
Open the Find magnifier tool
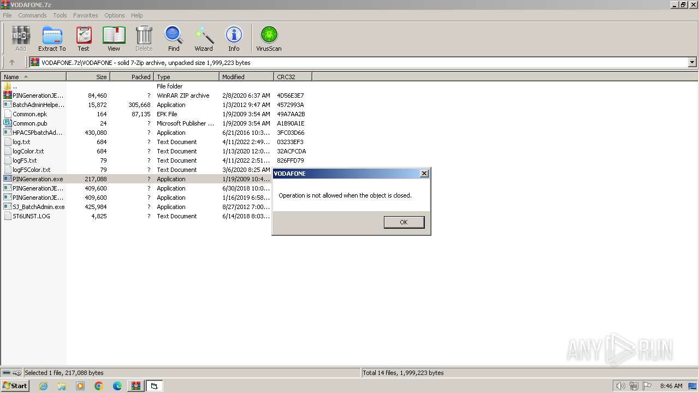[x=174, y=39]
